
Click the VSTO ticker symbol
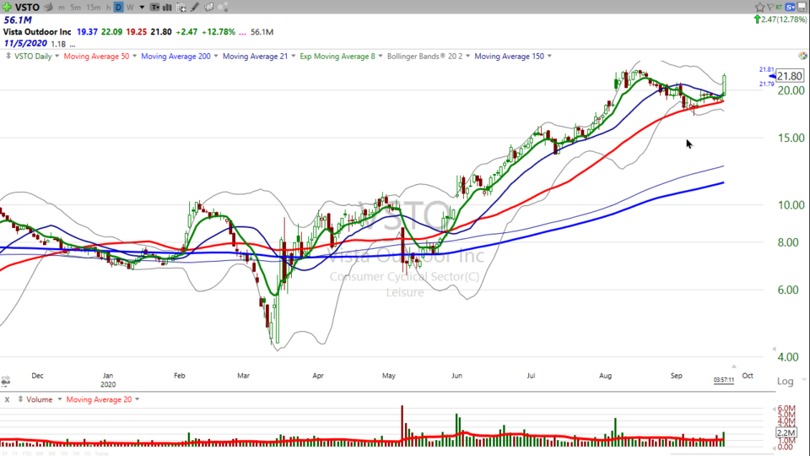tap(27, 8)
